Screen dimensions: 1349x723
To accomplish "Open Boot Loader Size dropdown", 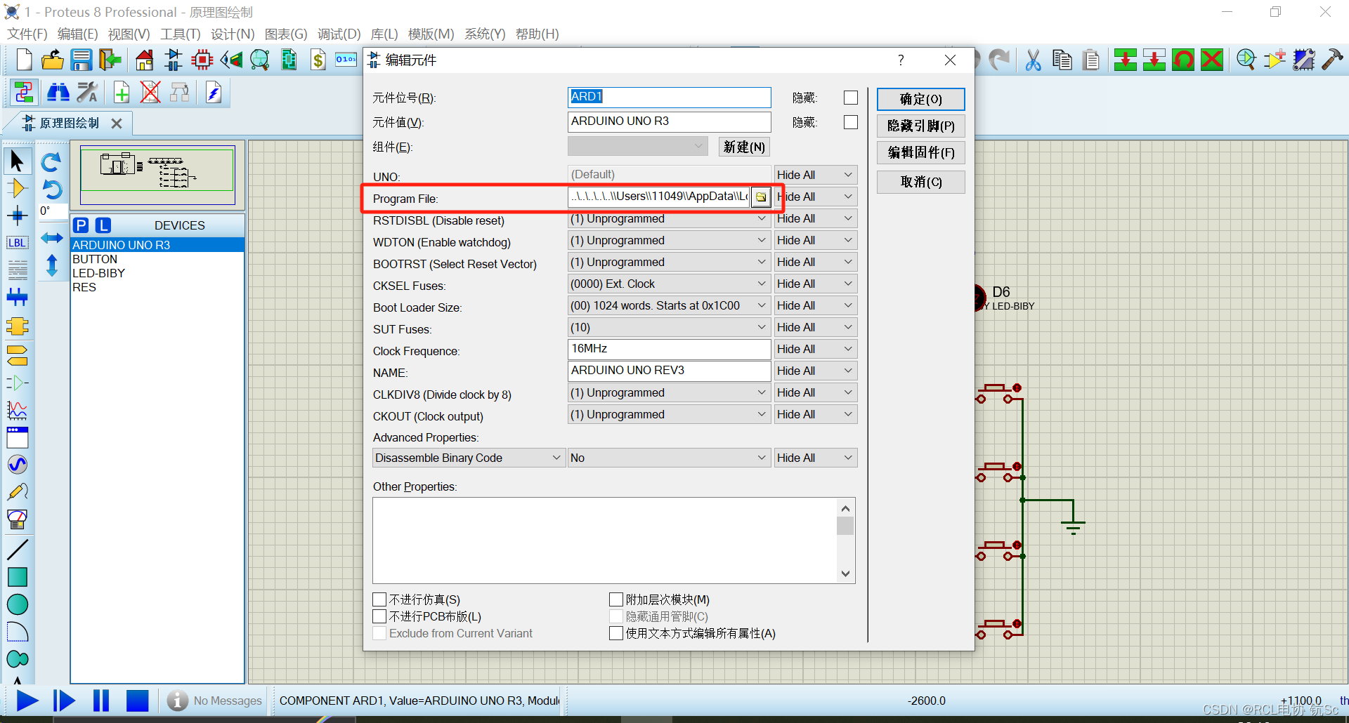I will (x=669, y=306).
